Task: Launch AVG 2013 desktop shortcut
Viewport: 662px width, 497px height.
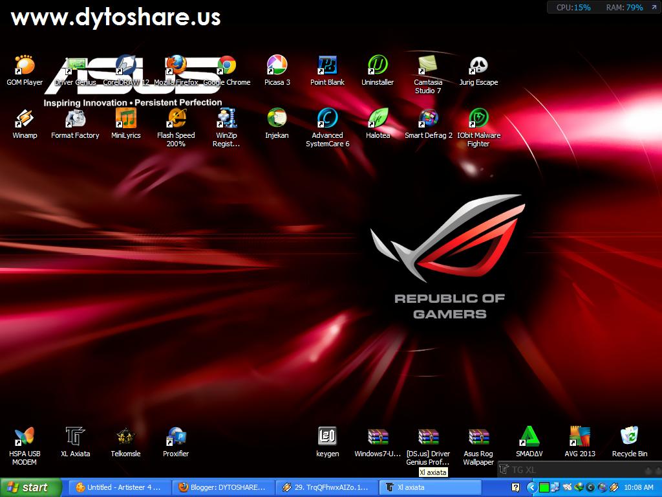Action: [580, 442]
